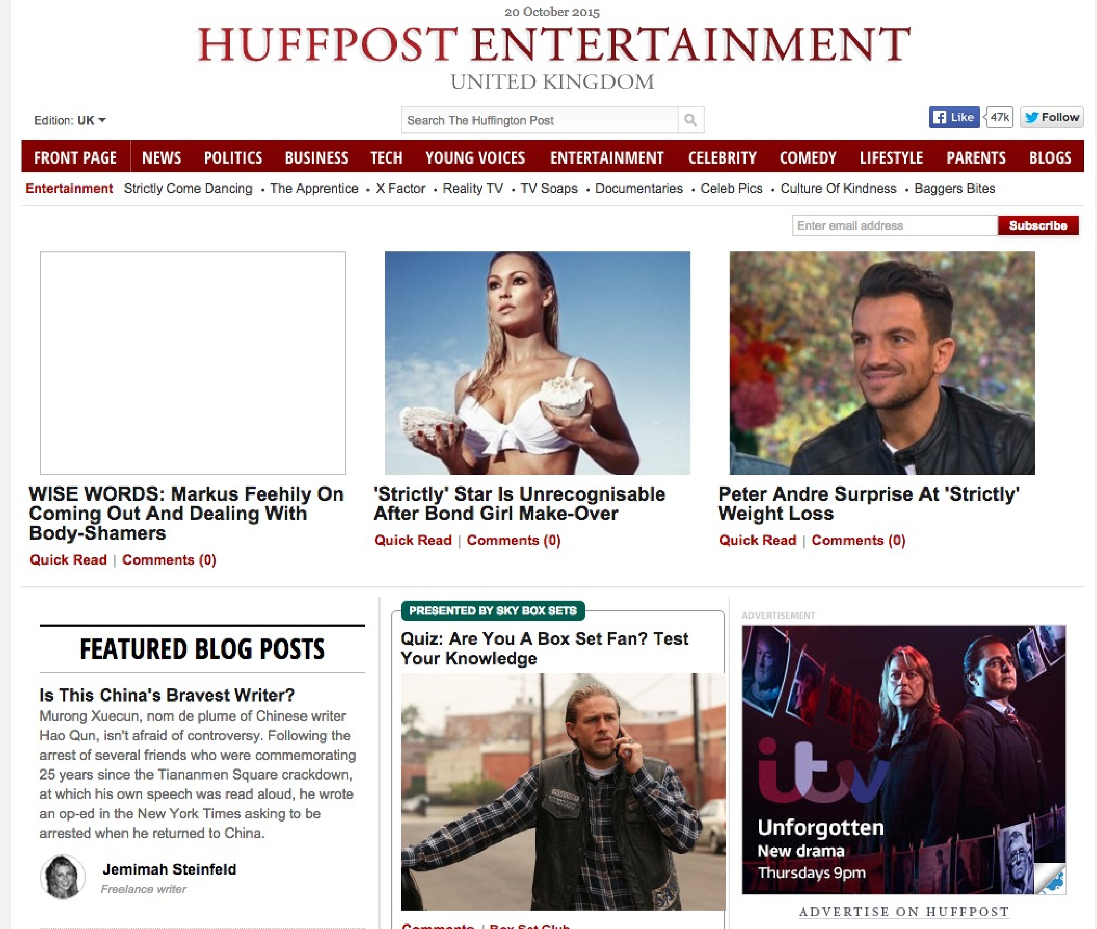Click Quick Read under Markus Feehily article
Viewport: 1097px width, 929px height.
(68, 560)
